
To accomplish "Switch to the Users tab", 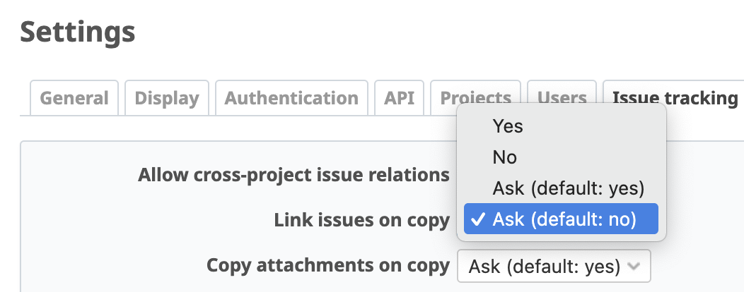I will [x=562, y=98].
